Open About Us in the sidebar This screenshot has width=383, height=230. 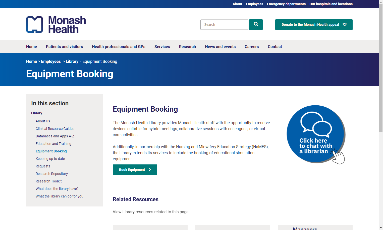[x=43, y=121]
